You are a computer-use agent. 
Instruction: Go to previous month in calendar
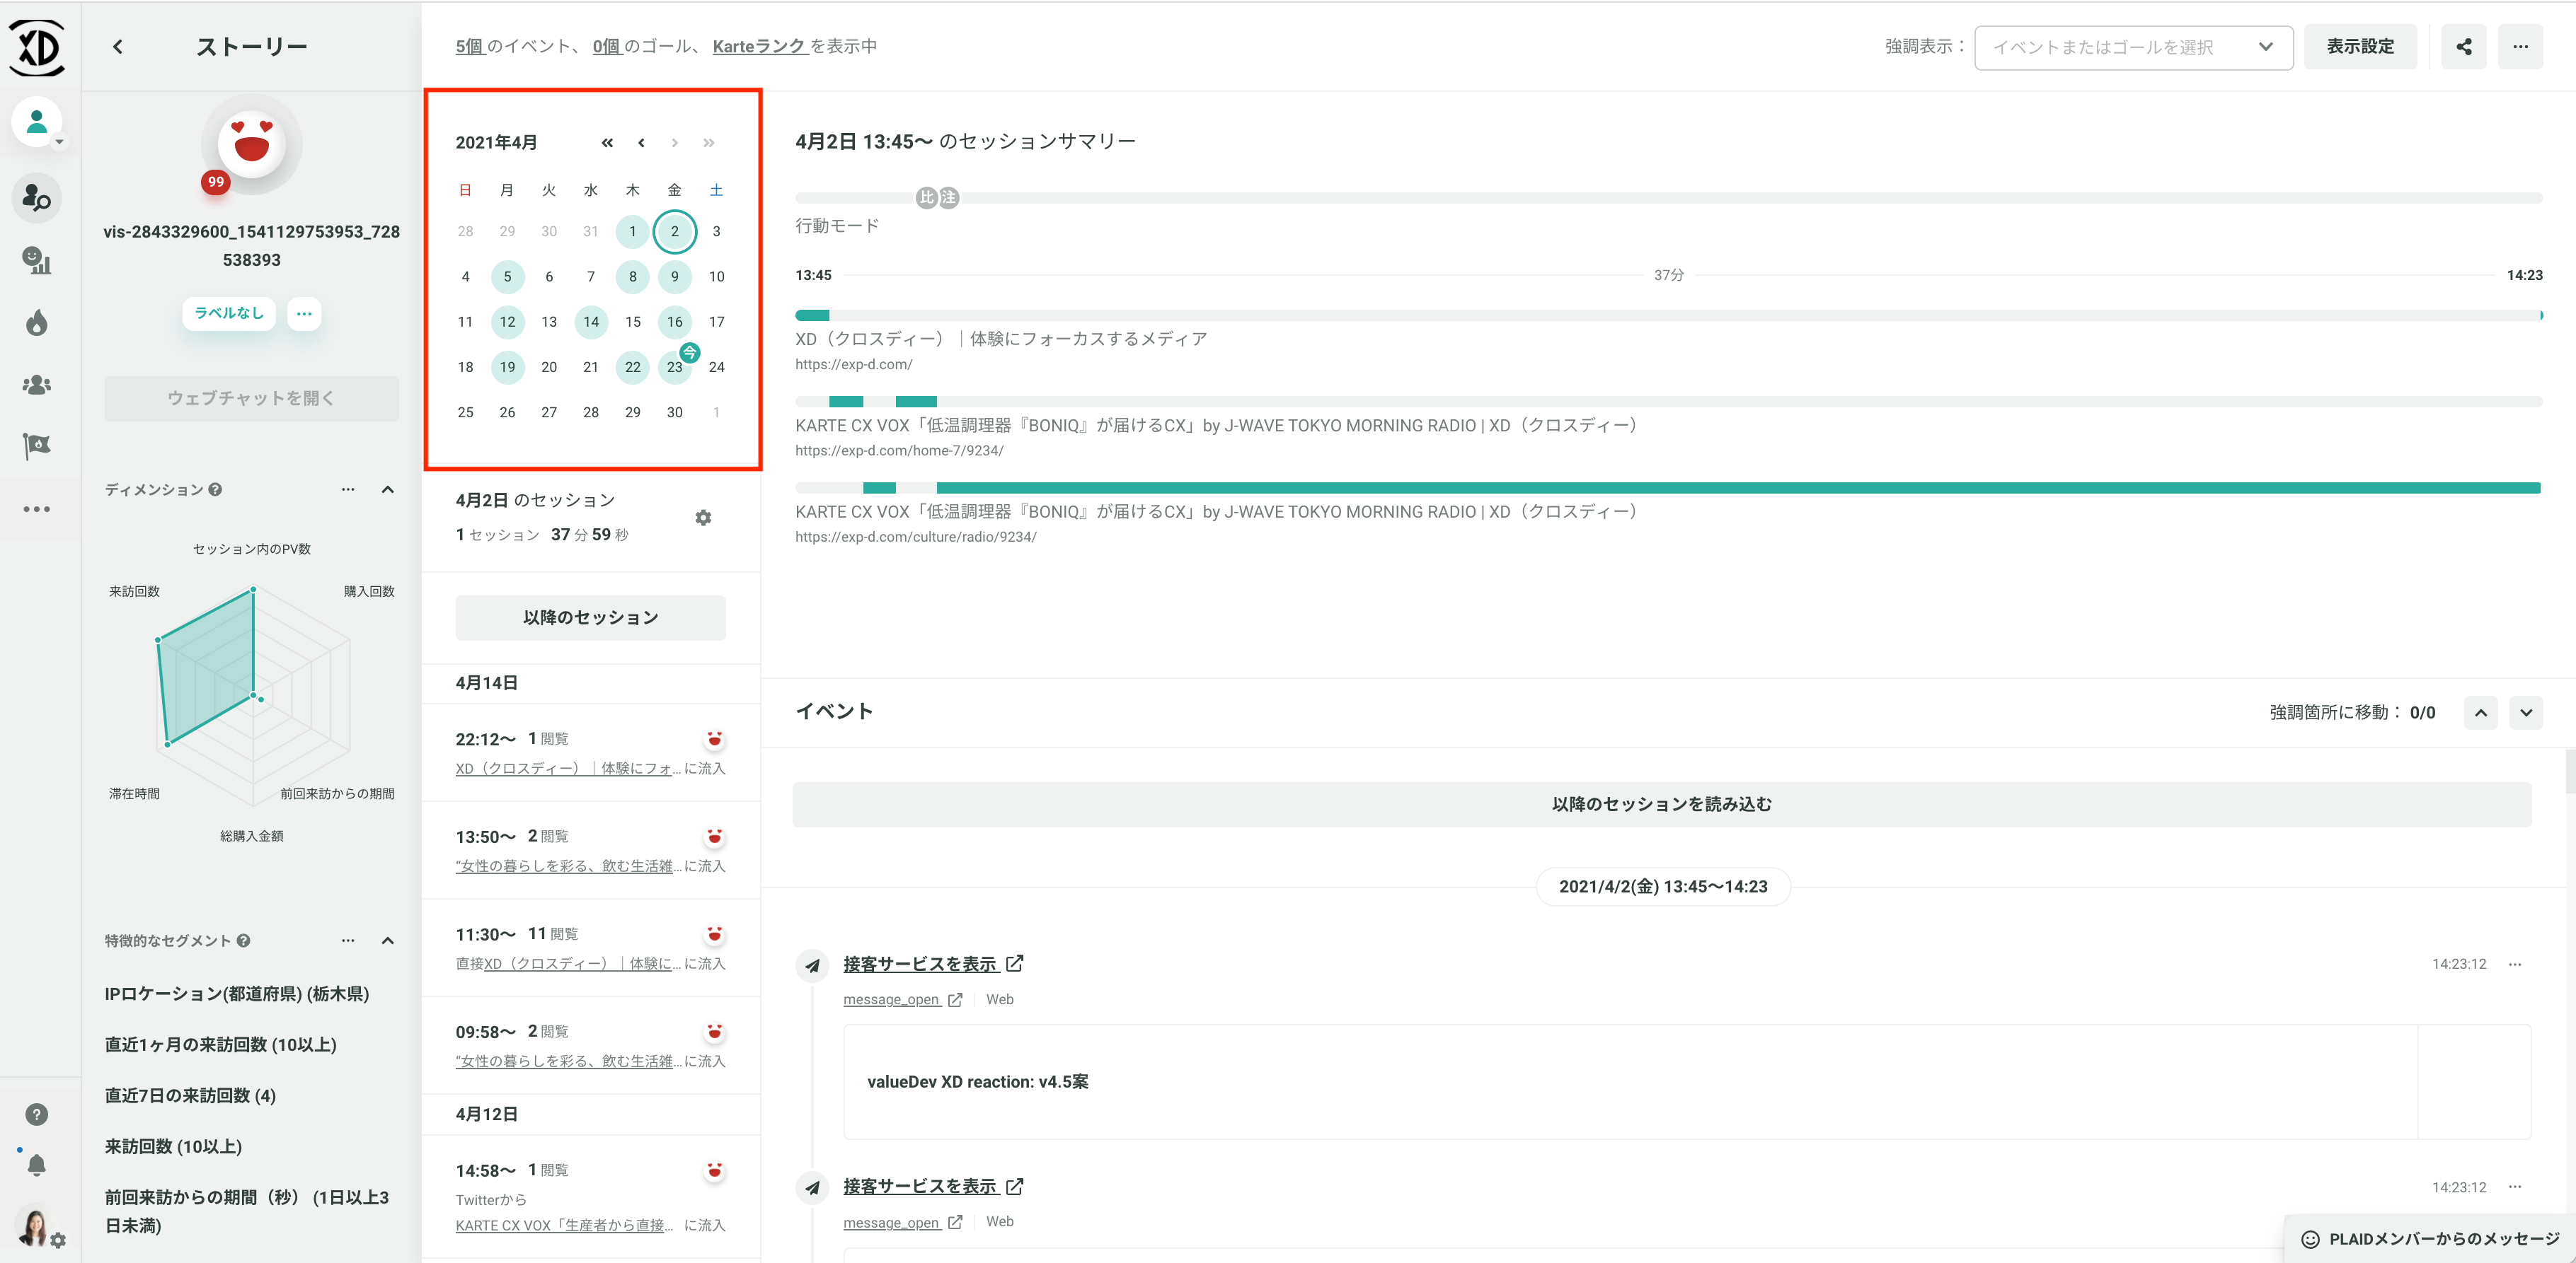[x=641, y=143]
